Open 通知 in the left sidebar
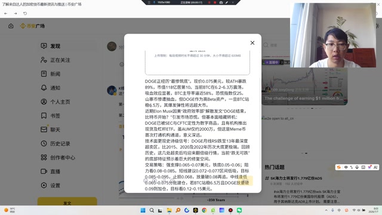 (67, 88)
